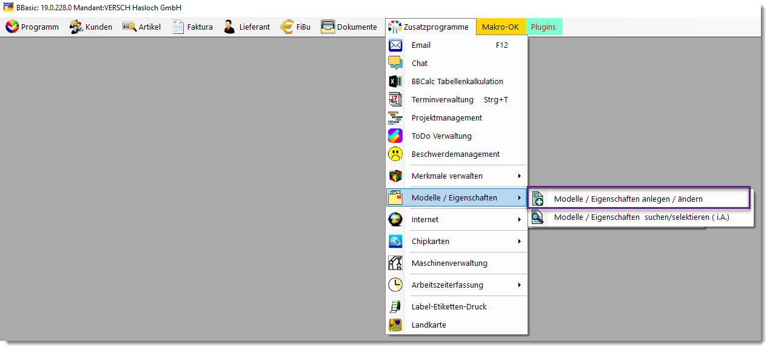This screenshot has width=770, height=350.
Task: Click the F12 shortcut label
Action: (502, 45)
